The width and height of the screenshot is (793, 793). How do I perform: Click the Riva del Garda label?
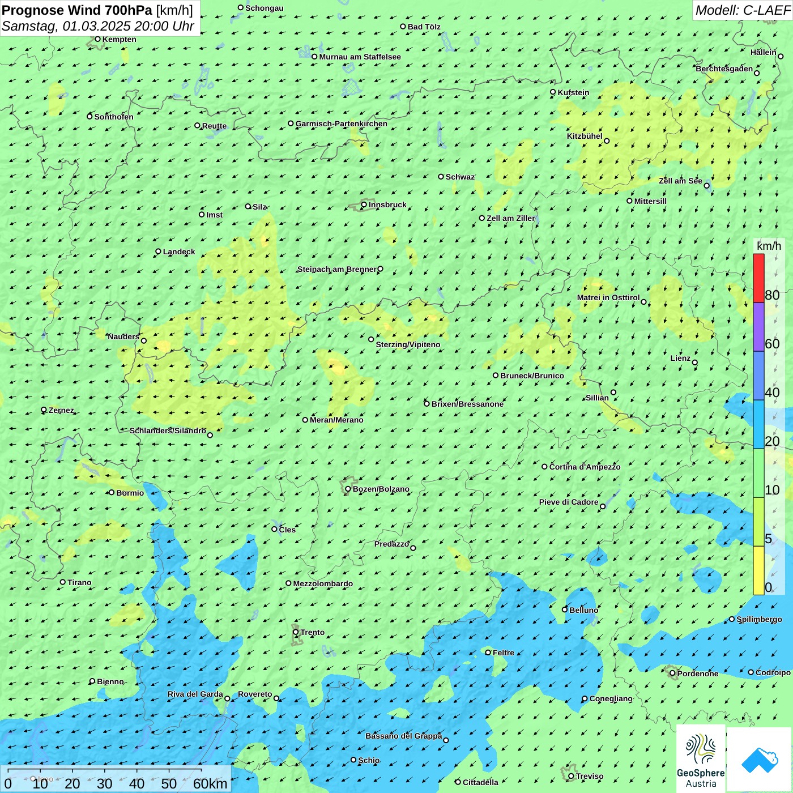tap(195, 694)
